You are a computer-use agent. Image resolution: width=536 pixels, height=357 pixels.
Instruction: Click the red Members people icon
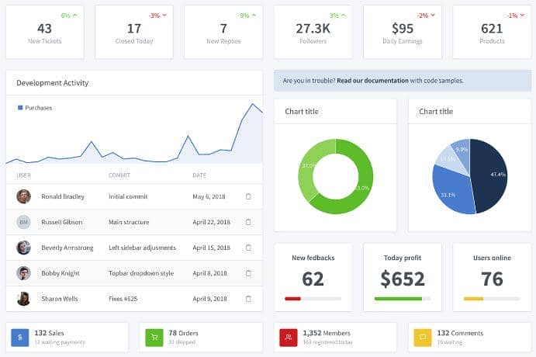point(288,337)
